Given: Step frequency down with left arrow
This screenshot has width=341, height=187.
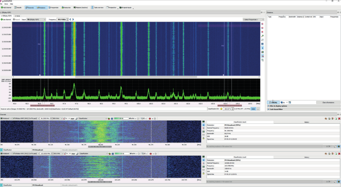Looking at the screenshot, I should (x=70, y=19).
